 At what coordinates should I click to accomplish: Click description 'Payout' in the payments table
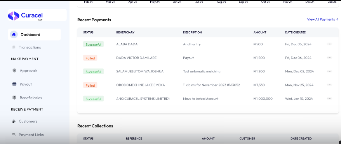pos(188,58)
